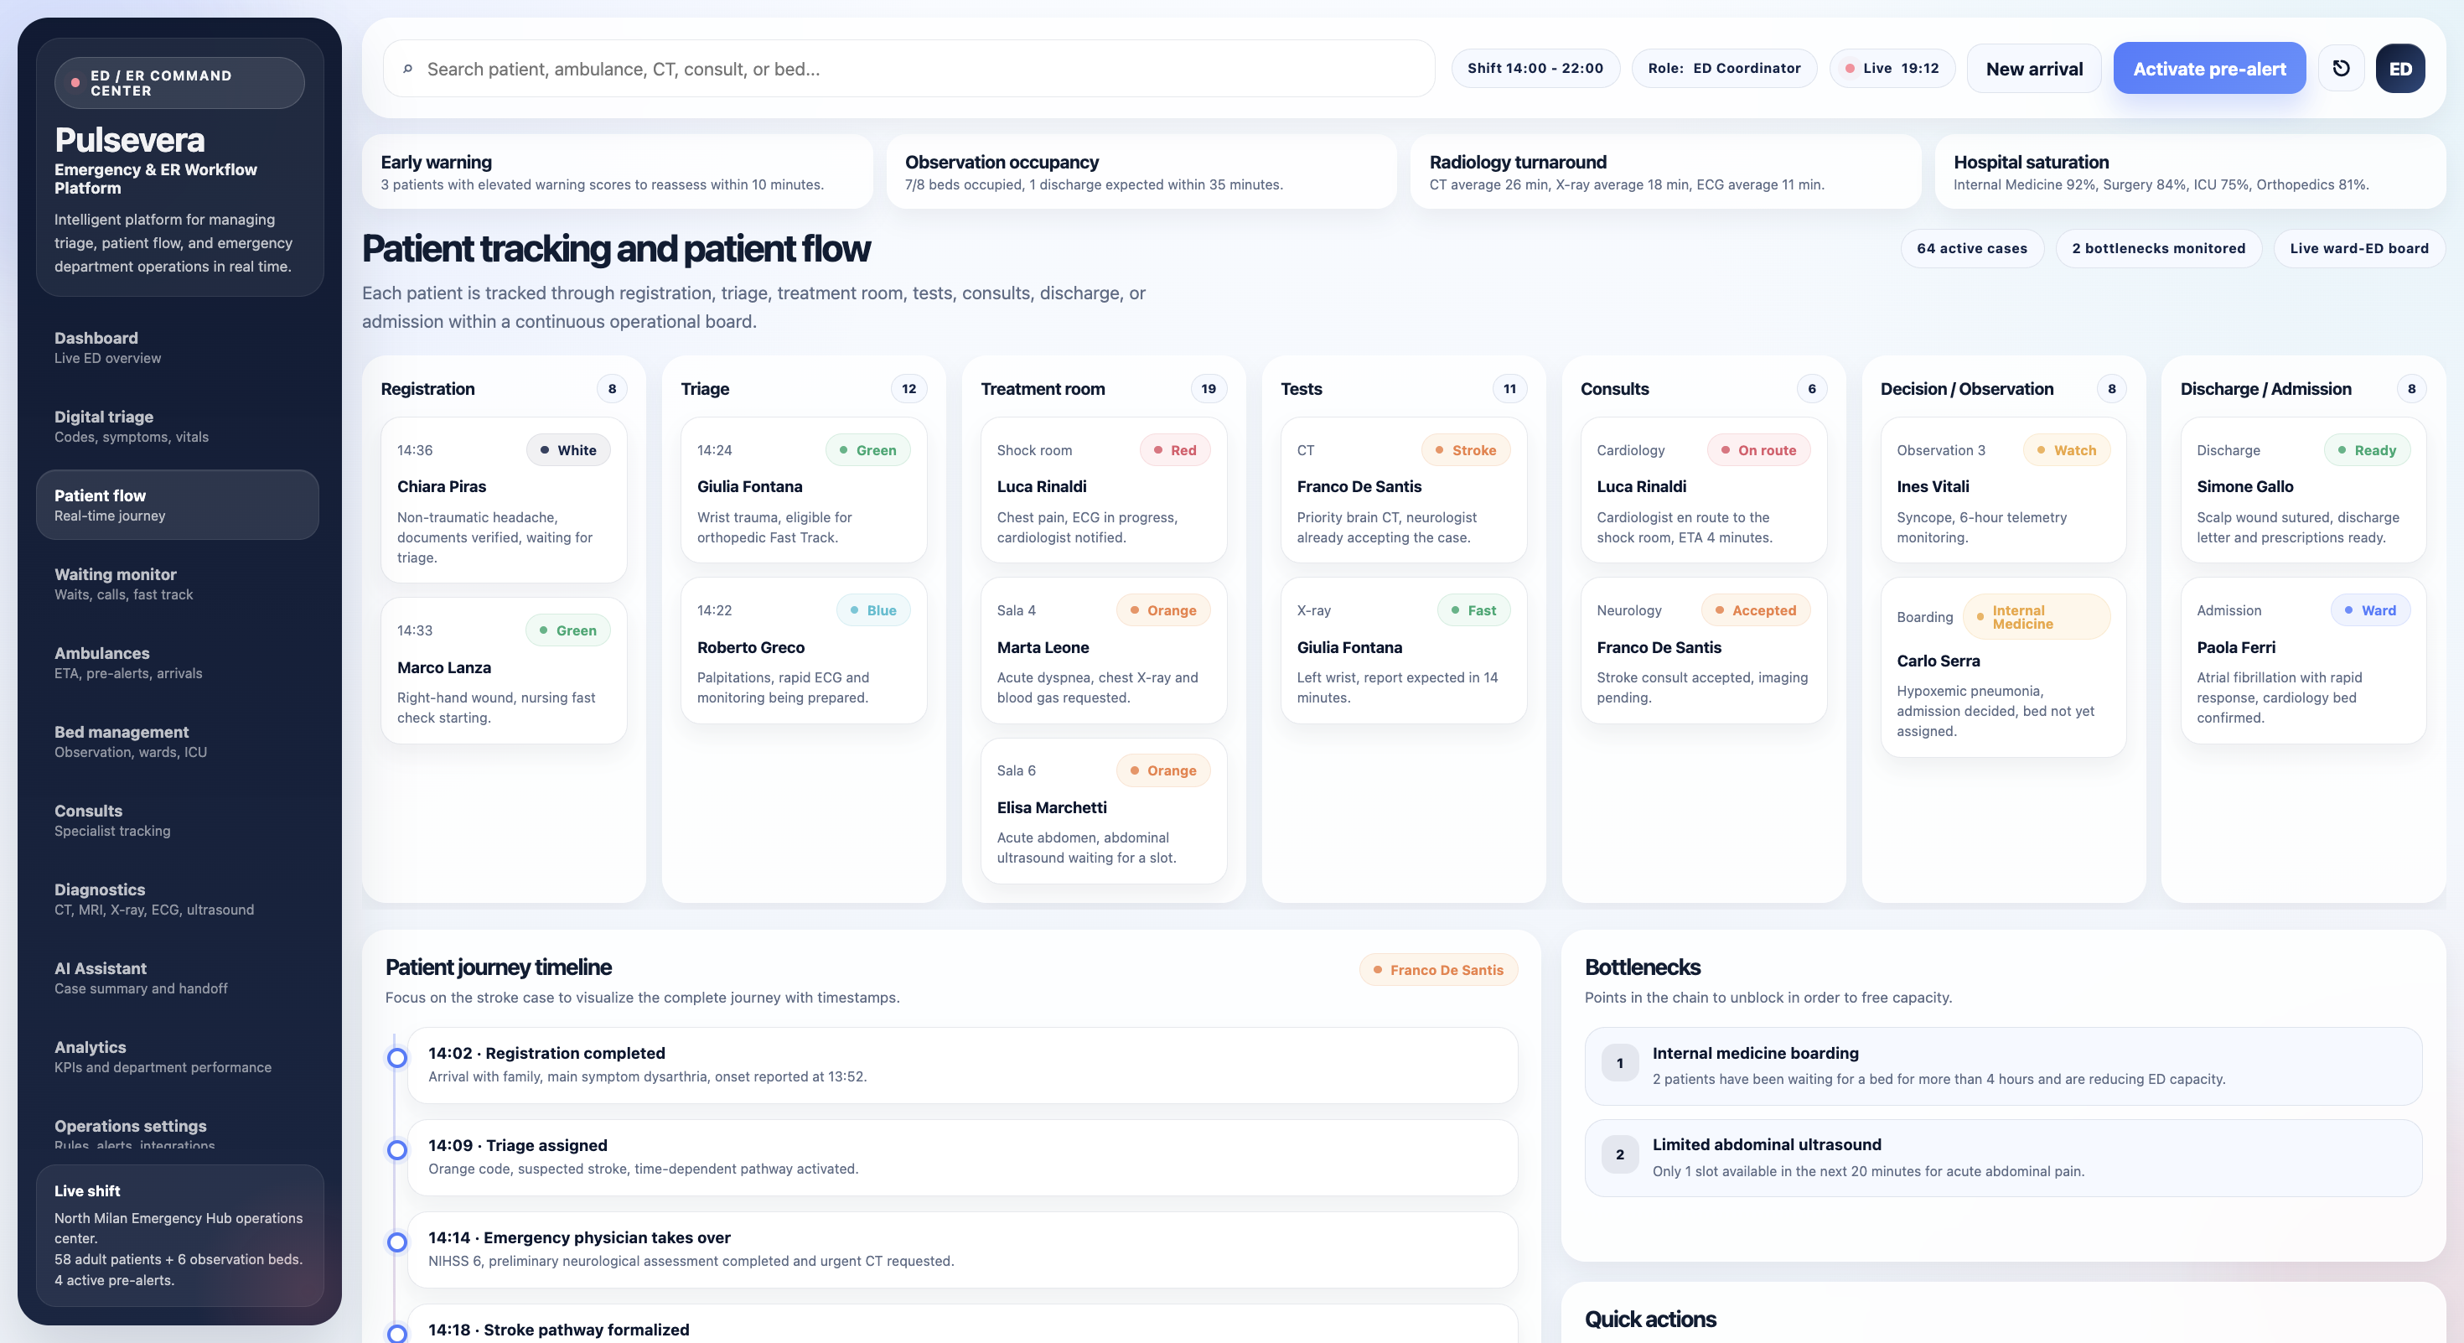
Task: Open the ED user avatar
Action: coord(2400,68)
